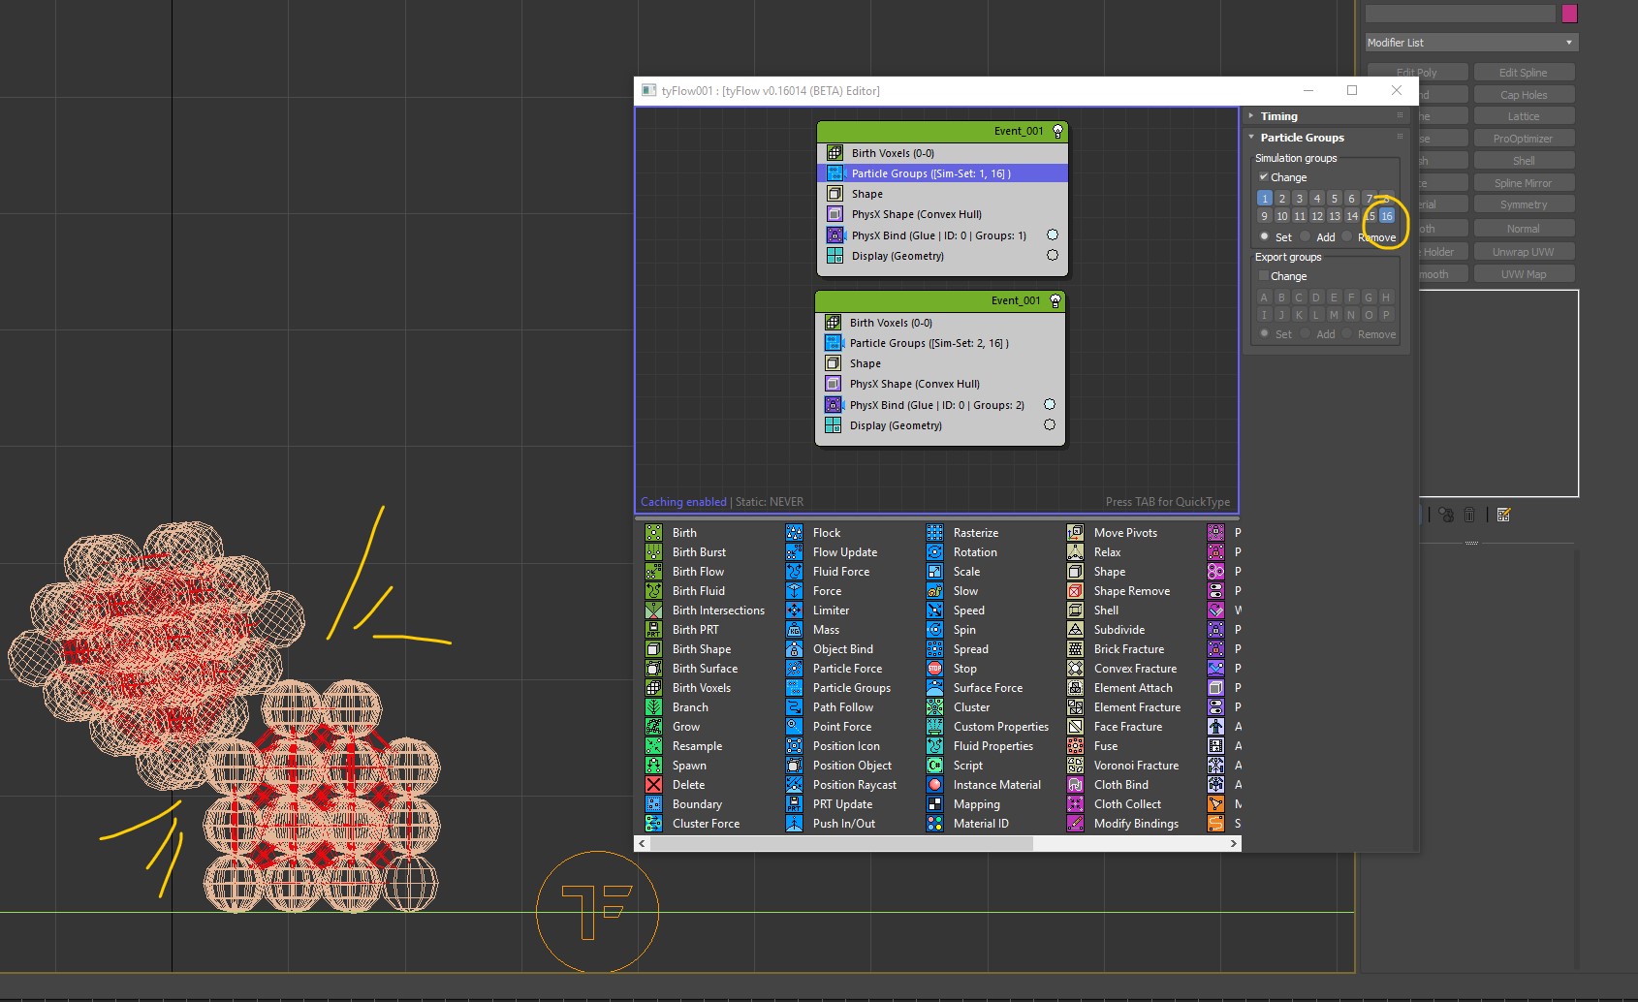This screenshot has width=1638, height=1002.
Task: Click the upper event's PhysX Bind output connector
Action: pos(1053,235)
